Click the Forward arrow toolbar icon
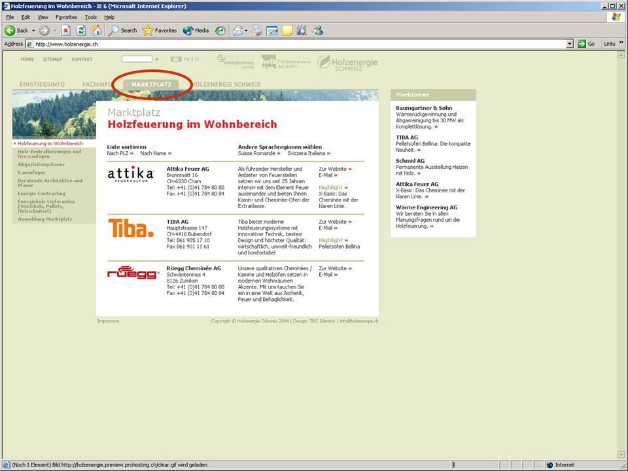Screen dimensions: 628x471 [44, 31]
